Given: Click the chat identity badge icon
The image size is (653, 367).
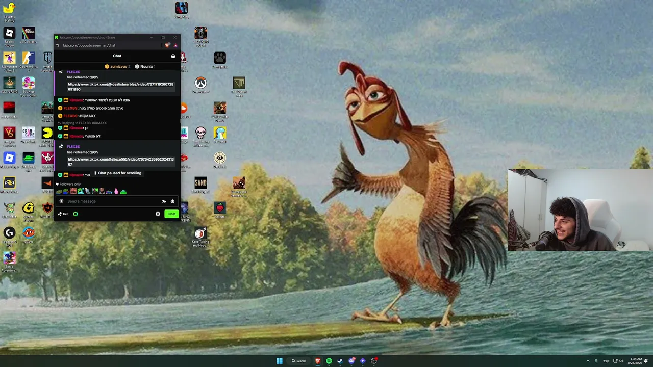Looking at the screenshot, I should coord(61,201).
